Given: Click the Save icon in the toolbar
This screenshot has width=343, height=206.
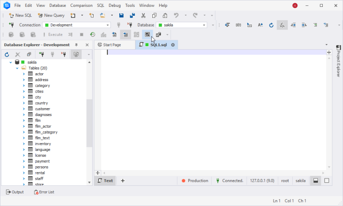Looking at the screenshot, I should click(121, 15).
